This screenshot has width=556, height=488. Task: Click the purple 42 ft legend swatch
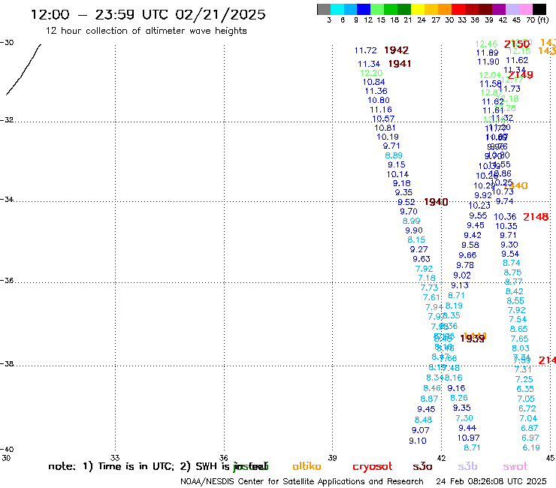(x=499, y=10)
